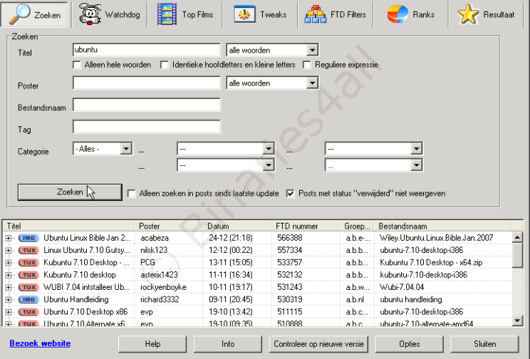Click the Titel input field containing ubuntu
The width and height of the screenshot is (530, 359).
tap(146, 50)
